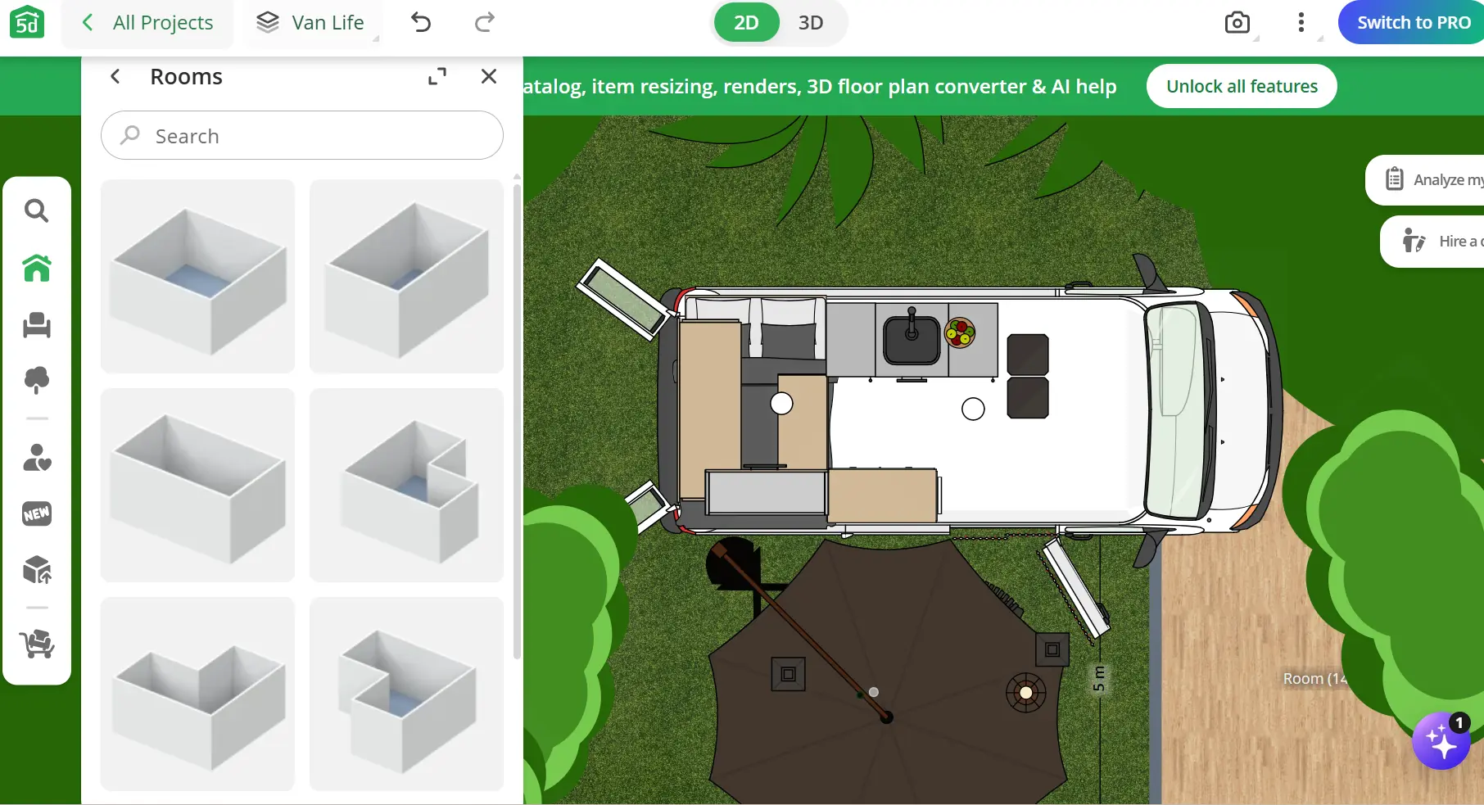Open the three-dot more options menu
The width and height of the screenshot is (1484, 805).
[1301, 23]
